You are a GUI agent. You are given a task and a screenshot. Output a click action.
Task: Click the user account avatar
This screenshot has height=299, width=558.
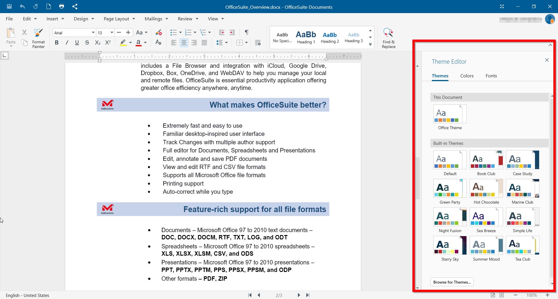coord(550,19)
